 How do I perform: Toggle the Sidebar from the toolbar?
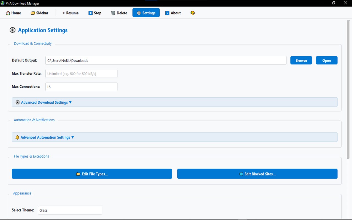pos(39,13)
